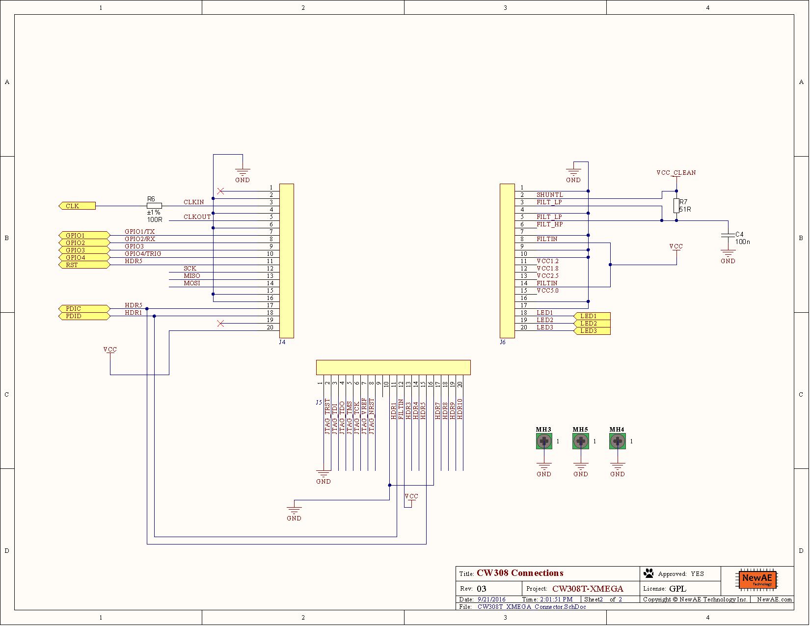
Task: Click the J5 header body
Action: 393,367
